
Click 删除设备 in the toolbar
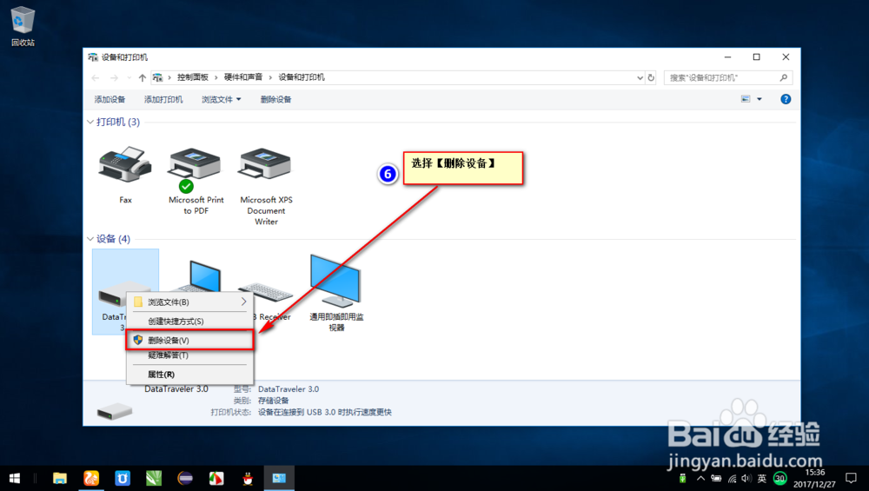click(276, 99)
